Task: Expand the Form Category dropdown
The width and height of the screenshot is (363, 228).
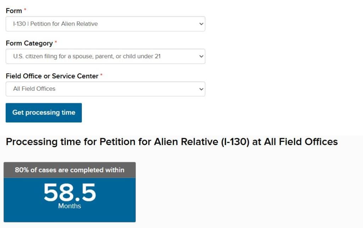Action: click(x=105, y=56)
